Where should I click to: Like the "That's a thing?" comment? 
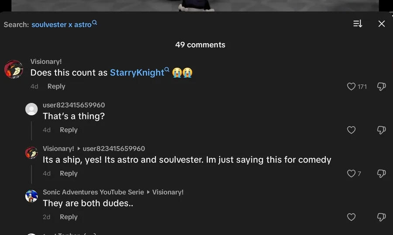(x=352, y=130)
